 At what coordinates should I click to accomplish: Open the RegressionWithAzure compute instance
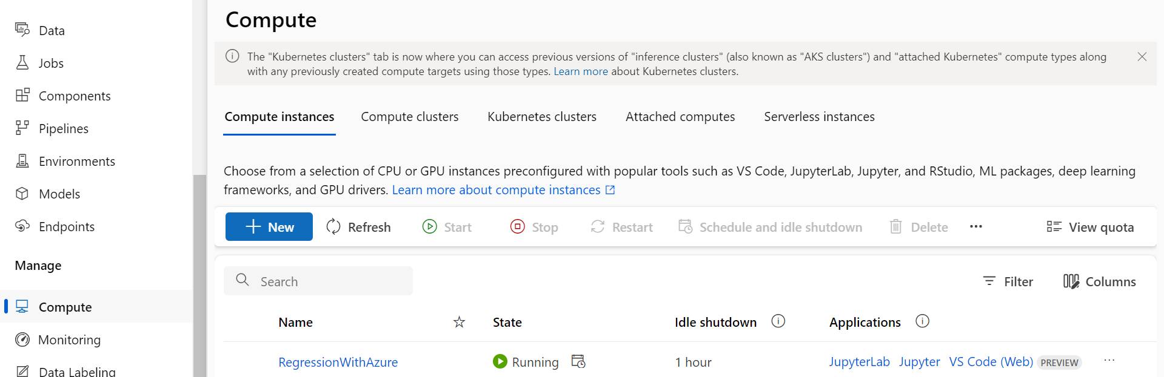(338, 362)
